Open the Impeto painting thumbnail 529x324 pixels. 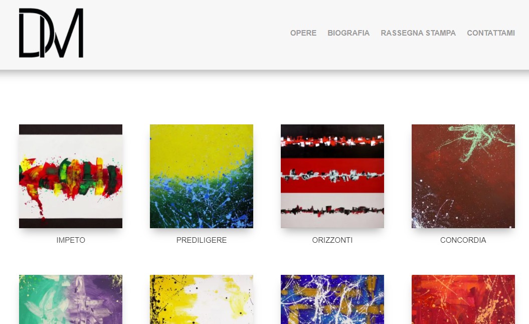71,176
